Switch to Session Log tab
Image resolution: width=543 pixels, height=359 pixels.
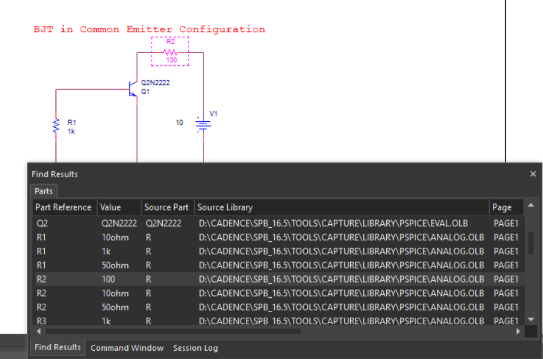pos(195,348)
